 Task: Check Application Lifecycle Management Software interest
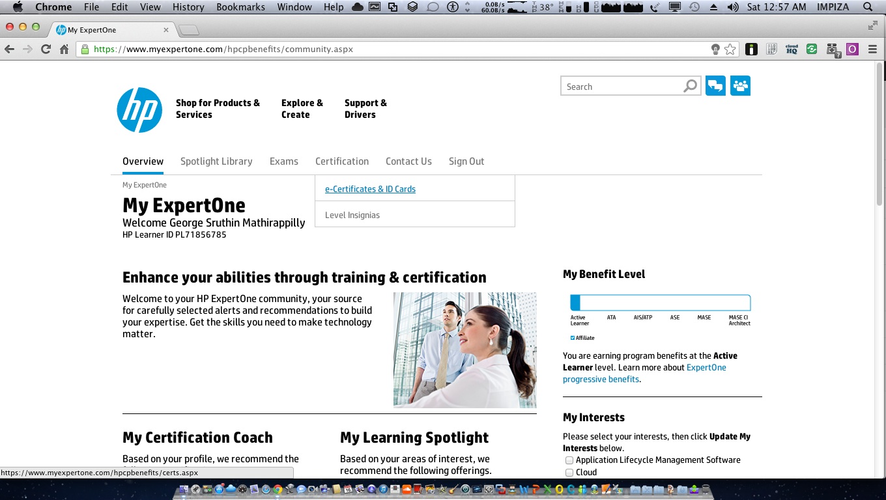point(569,460)
